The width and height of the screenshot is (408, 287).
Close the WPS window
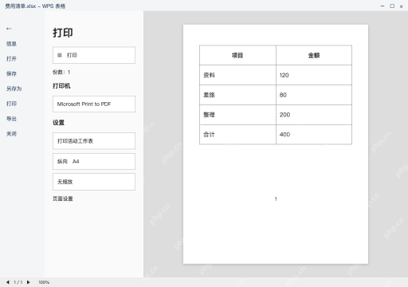pyautogui.click(x=402, y=6)
